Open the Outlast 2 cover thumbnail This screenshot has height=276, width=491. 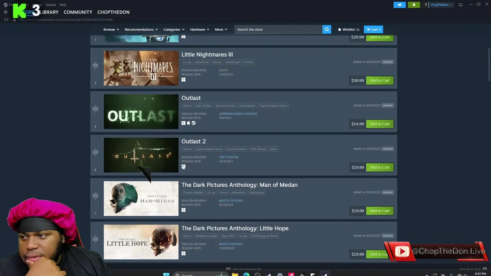pyautogui.click(x=141, y=155)
